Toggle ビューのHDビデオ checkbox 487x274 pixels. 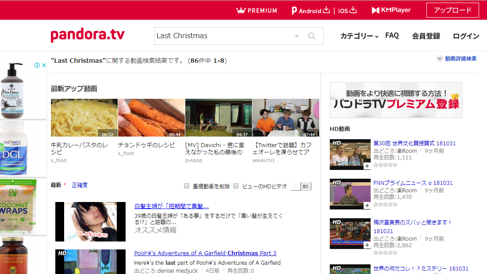tap(236, 186)
